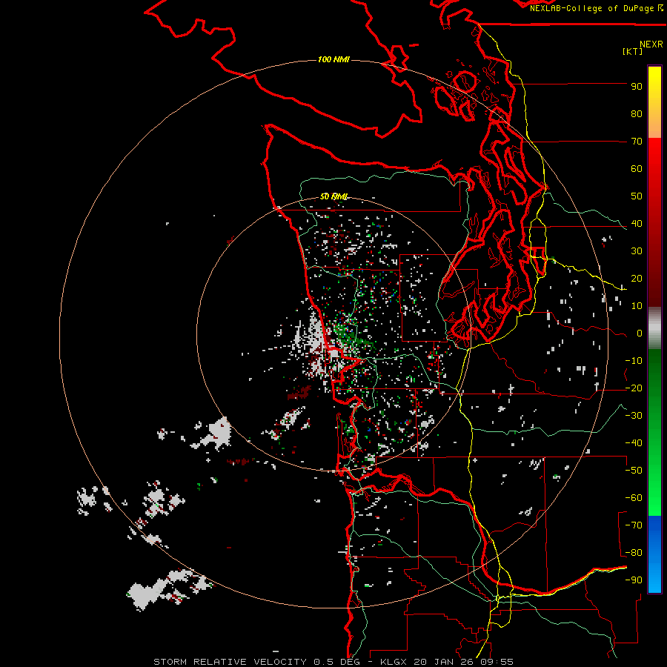Viewport: 667px width, 667px height.
Task: Click the 50 NMI range ring label
Action: coord(334,196)
